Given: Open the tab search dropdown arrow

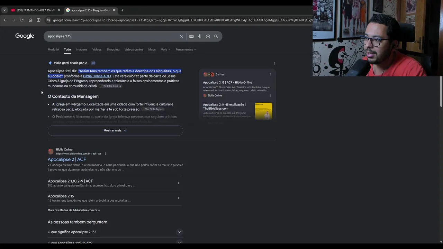Looking at the screenshot, I should [4, 10].
